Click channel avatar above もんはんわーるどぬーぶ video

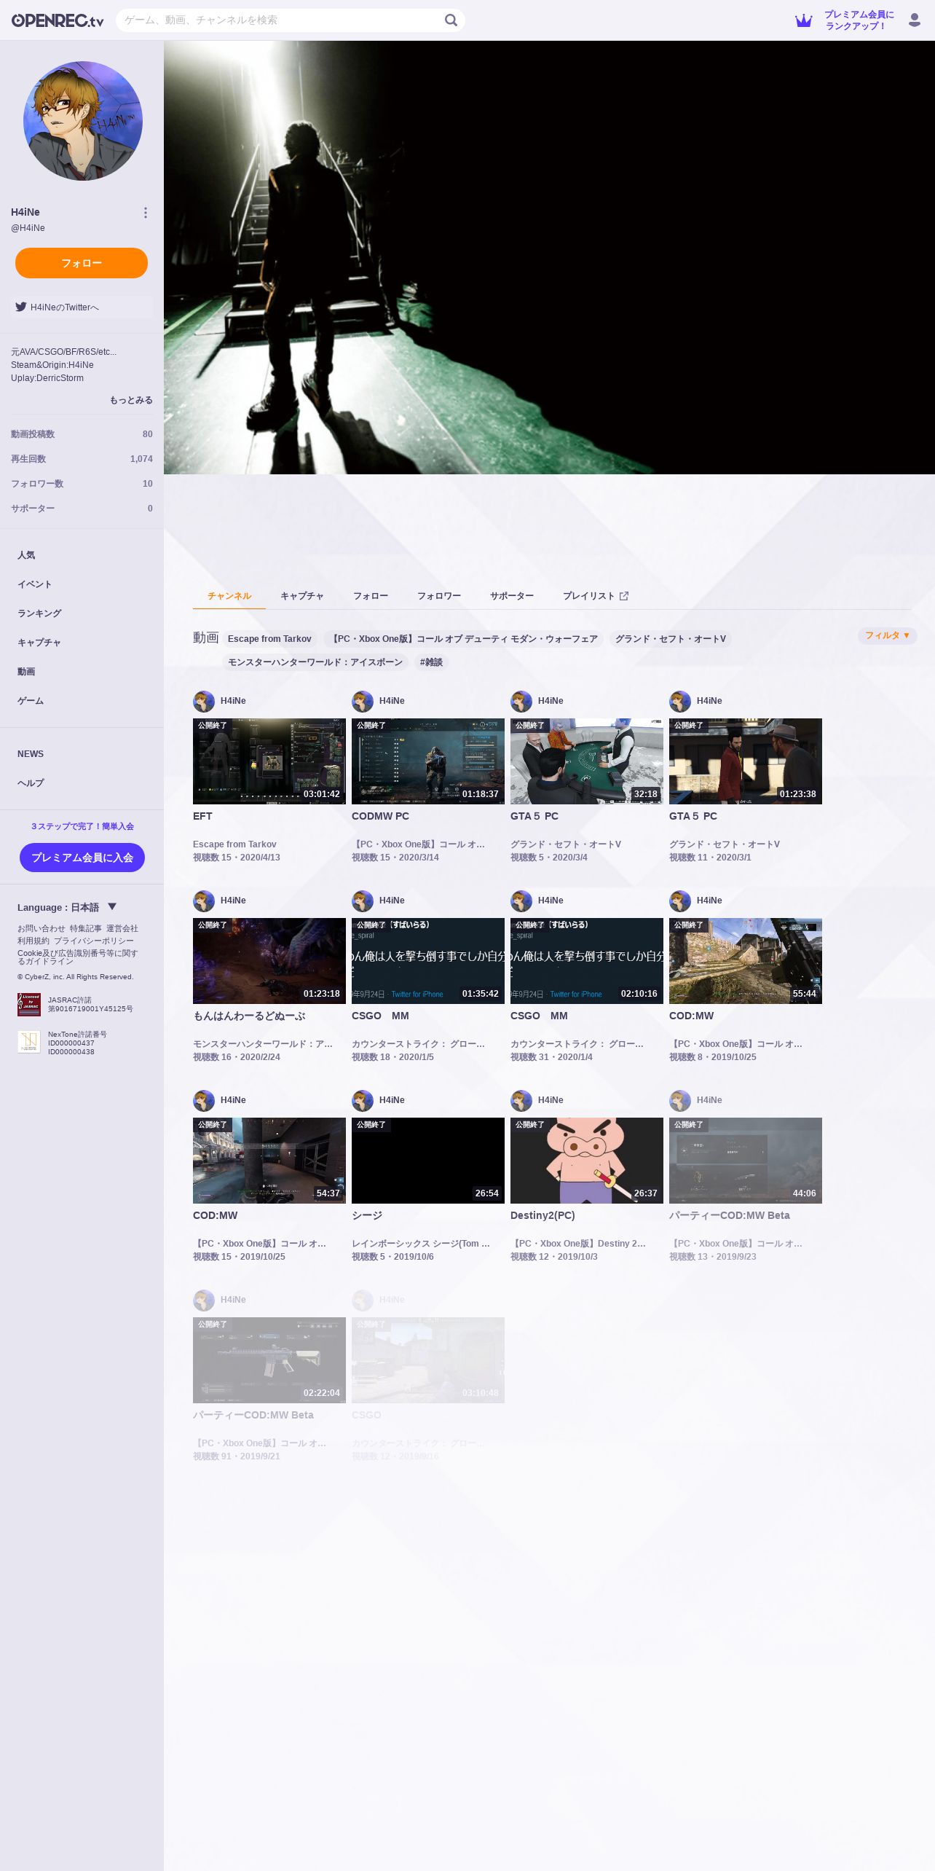click(204, 901)
